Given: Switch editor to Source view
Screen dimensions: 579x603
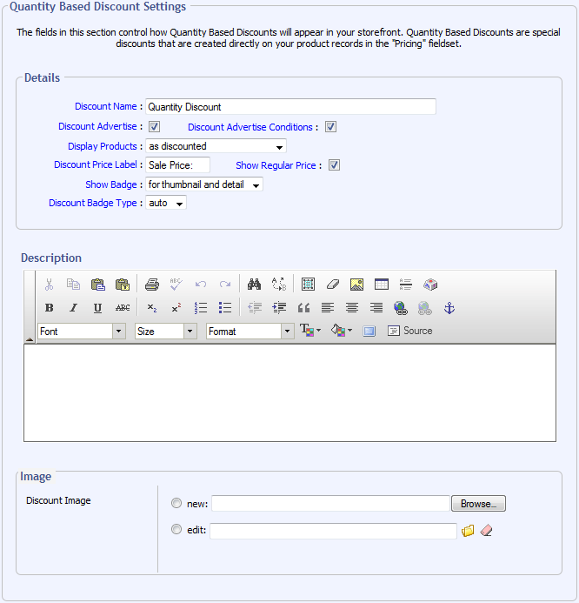Looking at the screenshot, I should pyautogui.click(x=409, y=332).
